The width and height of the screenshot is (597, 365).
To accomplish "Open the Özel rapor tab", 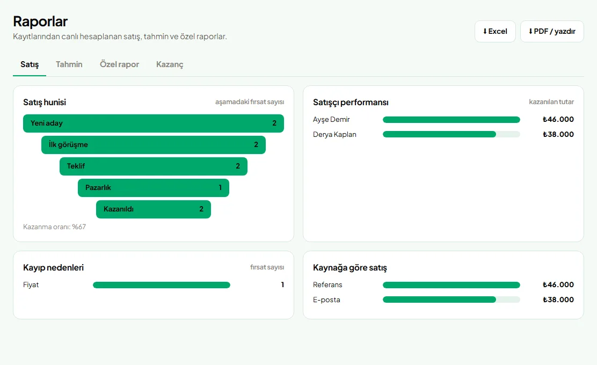I will (119, 65).
